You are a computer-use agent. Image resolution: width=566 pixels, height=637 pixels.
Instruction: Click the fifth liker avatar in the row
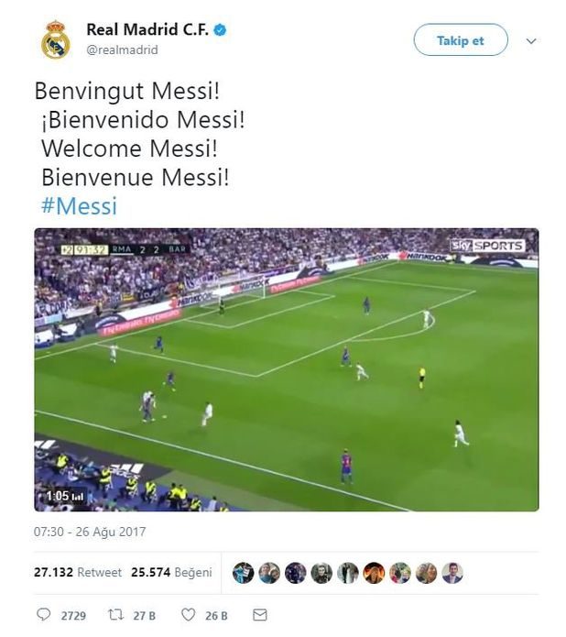coord(347,573)
